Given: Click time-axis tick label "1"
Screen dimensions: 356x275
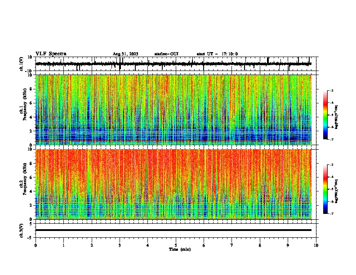Looking at the screenshot, I should click(x=64, y=245).
